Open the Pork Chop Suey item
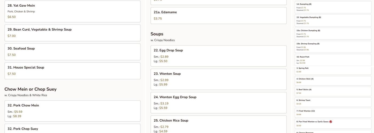374x133 pixels. (x=72, y=129)
